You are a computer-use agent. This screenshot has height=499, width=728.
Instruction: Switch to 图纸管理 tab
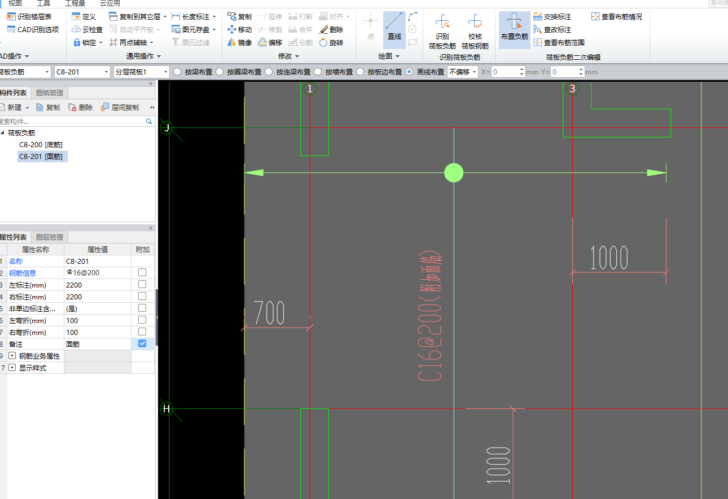click(50, 93)
